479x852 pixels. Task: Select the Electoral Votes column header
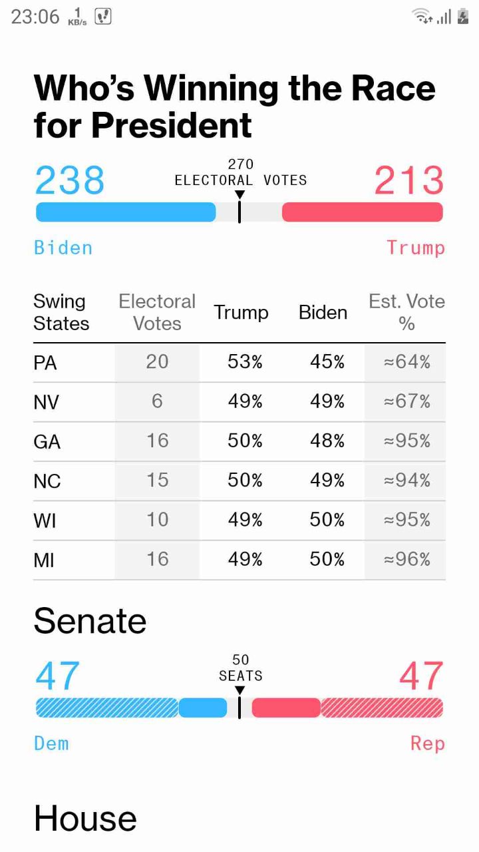[x=157, y=312]
